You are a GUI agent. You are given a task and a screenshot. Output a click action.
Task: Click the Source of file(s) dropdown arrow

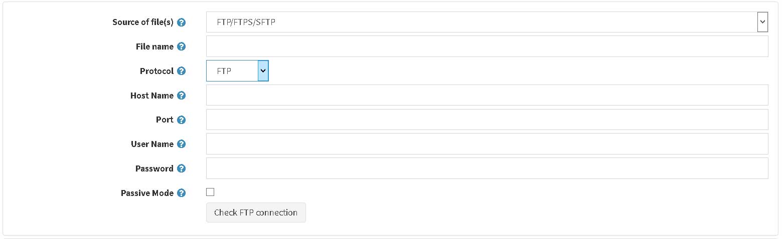coord(762,22)
